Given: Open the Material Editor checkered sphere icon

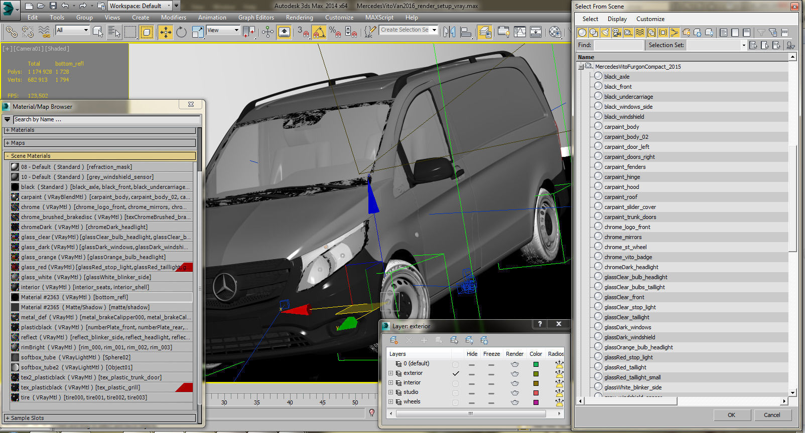Looking at the screenshot, I should coord(555,32).
